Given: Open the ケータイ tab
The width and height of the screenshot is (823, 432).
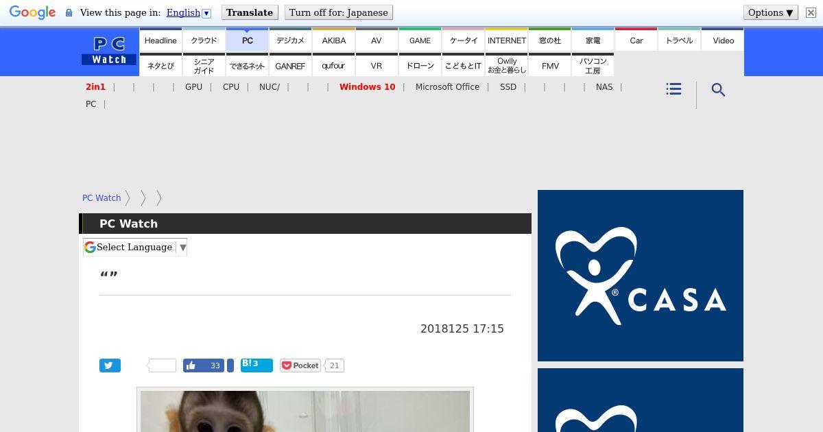Looking at the screenshot, I should [464, 40].
